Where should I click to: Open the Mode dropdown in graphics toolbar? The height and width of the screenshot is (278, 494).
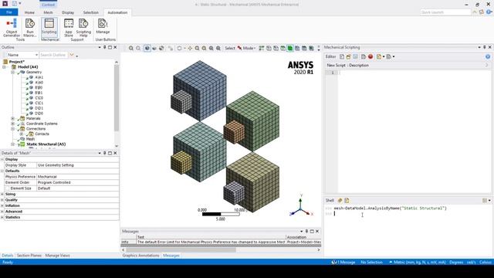[x=249, y=48]
